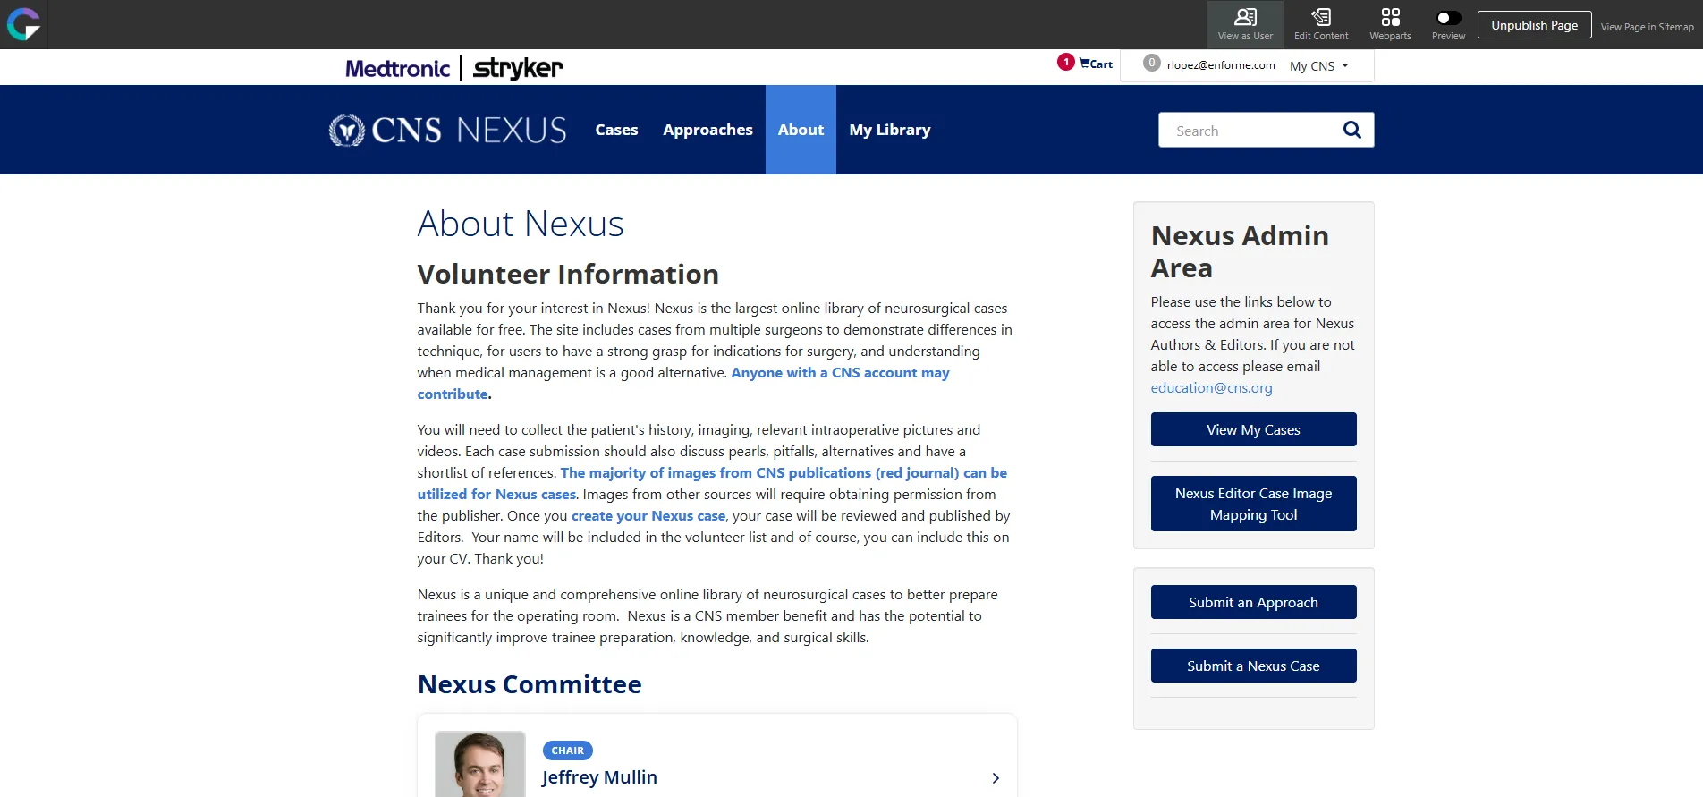This screenshot has width=1703, height=797.
Task: Click the CNS Nexus logo
Action: [447, 131]
